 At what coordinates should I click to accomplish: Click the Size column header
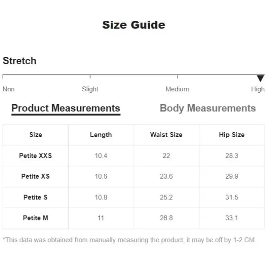35,135
